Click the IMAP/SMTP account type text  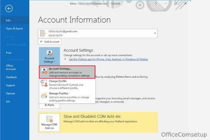coord(55,36)
